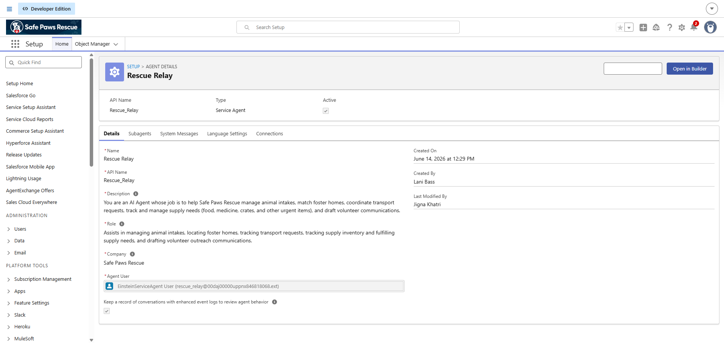
Task: Open AgentExchange Offers page
Action: 30,191
